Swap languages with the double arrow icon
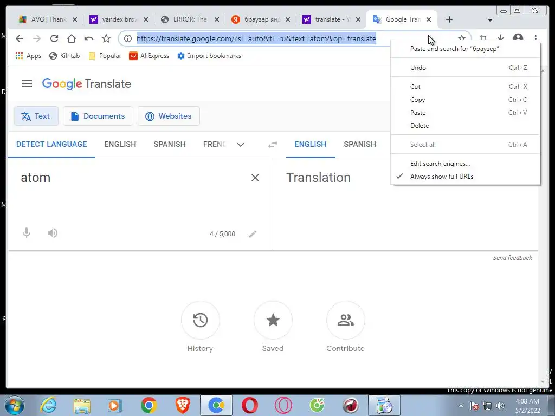The height and width of the screenshot is (416, 555). click(273, 144)
